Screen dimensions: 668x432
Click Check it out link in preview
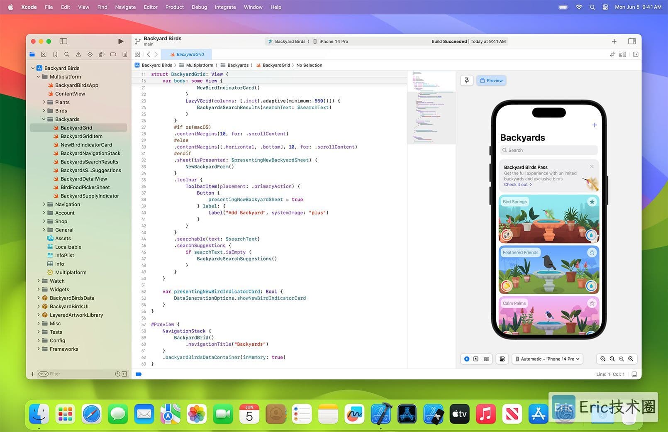(x=517, y=185)
